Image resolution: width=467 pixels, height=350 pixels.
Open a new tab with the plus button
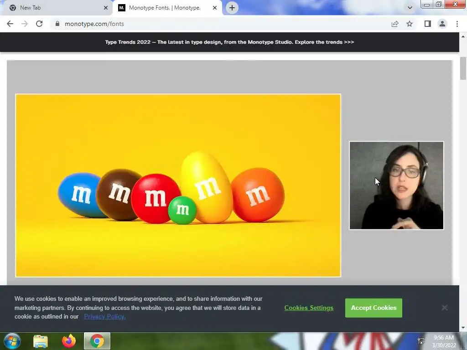pos(232,8)
